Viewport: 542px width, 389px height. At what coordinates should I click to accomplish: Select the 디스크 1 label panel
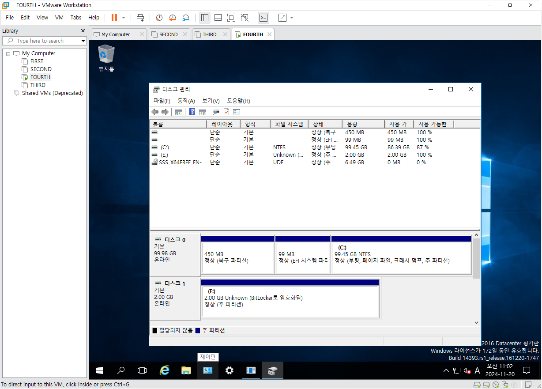coord(175,298)
